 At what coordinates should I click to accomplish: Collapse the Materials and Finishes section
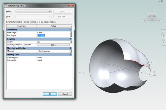click(70, 48)
